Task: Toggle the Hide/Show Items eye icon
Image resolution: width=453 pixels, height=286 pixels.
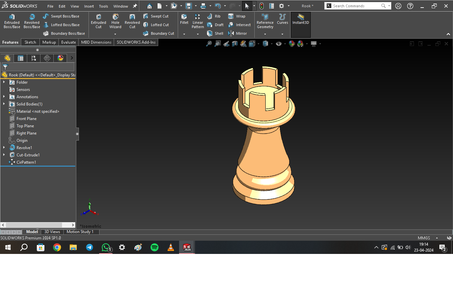Action: coord(279,44)
